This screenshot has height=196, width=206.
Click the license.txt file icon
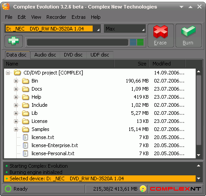pos(25,137)
